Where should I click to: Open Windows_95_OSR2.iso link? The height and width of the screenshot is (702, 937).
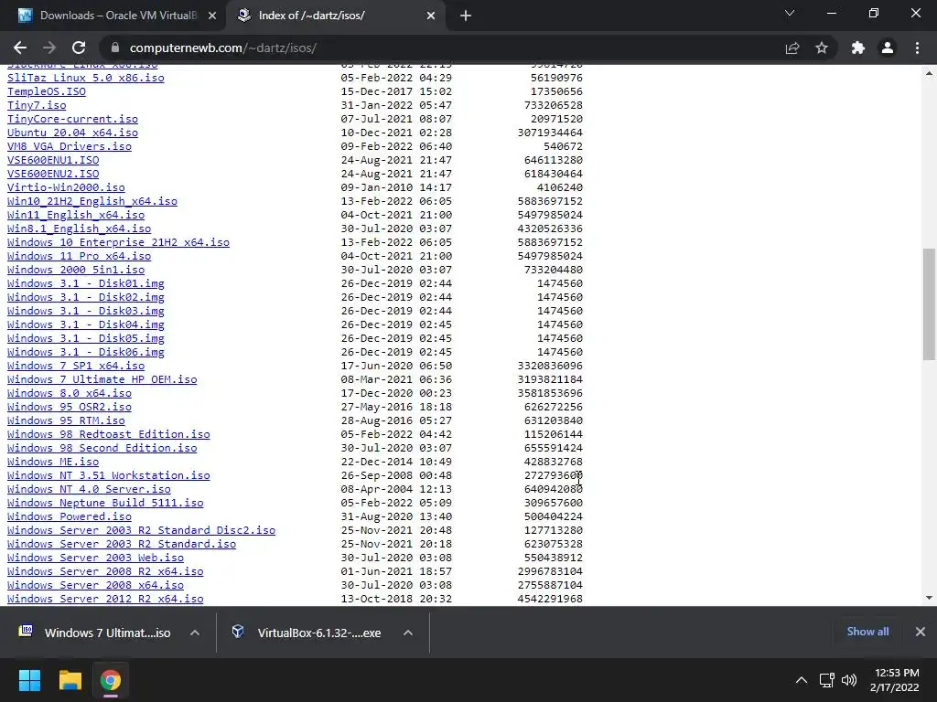[x=70, y=407]
